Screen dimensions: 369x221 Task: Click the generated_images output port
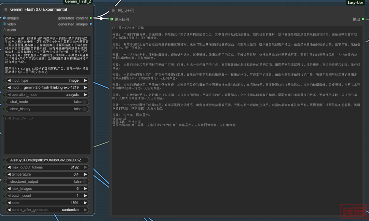(91, 24)
